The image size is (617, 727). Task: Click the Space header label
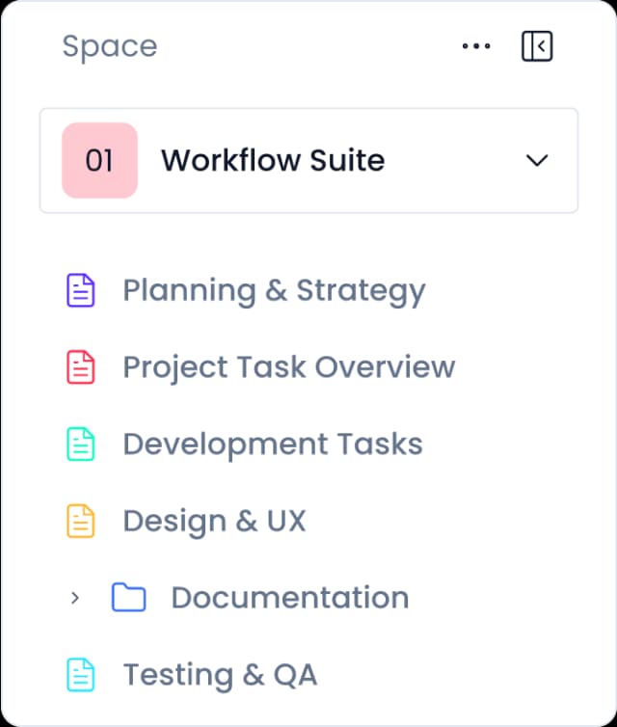(109, 46)
